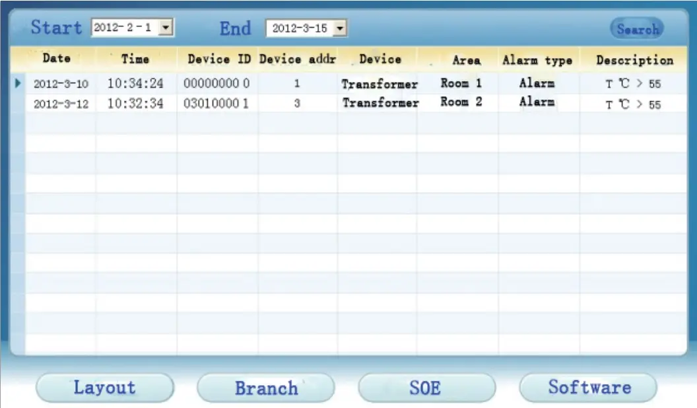
Task: Click the Time column header
Action: 135,59
